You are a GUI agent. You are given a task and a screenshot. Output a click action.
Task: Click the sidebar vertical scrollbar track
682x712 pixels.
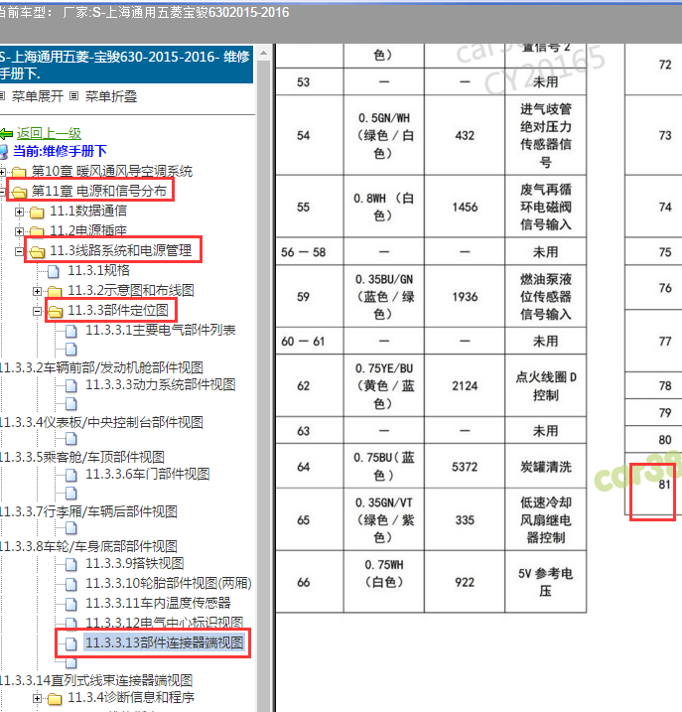[263, 386]
